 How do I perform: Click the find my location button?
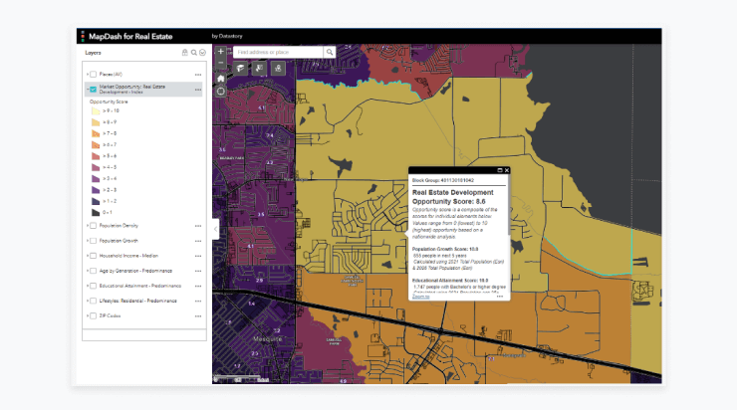(x=220, y=92)
